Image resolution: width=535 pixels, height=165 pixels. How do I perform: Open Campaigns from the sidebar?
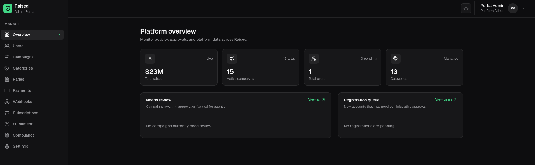(33, 57)
